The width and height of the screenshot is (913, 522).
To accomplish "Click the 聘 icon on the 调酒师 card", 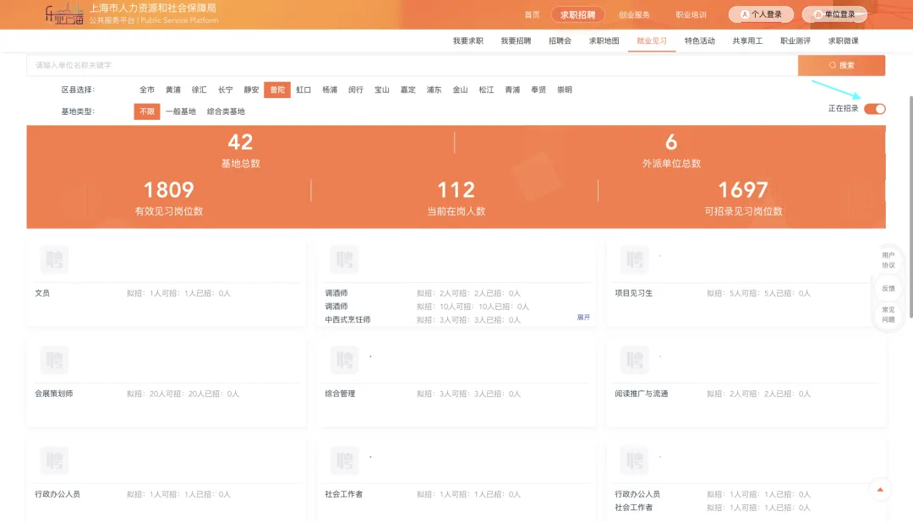I will [x=344, y=259].
